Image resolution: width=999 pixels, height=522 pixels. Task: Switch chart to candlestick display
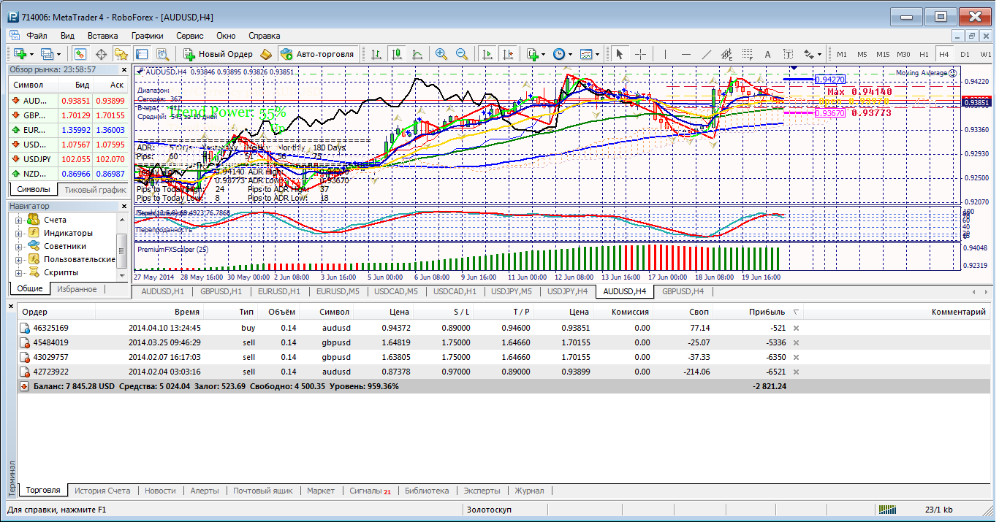coord(397,54)
